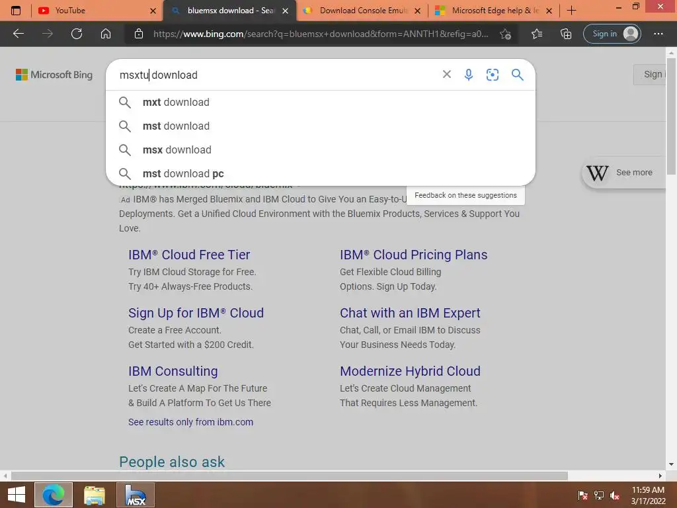677x508 pixels.
Task: Open Sign Up for IBM Cloud link
Action: coord(196,313)
